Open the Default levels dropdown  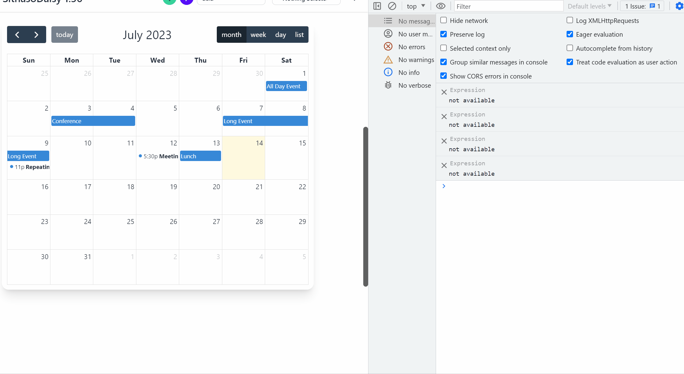590,6
